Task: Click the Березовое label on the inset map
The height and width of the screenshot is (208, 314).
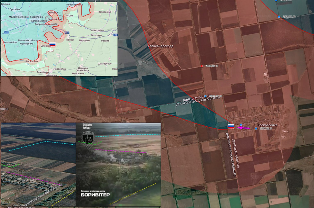Action: coord(32,61)
